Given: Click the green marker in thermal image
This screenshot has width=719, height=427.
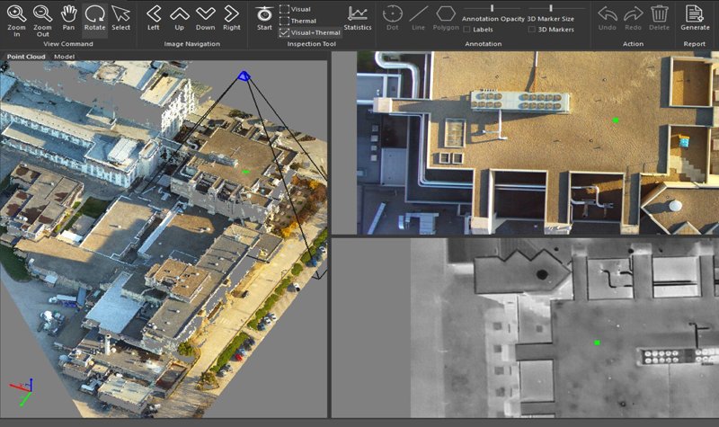Looking at the screenshot, I should (x=597, y=342).
